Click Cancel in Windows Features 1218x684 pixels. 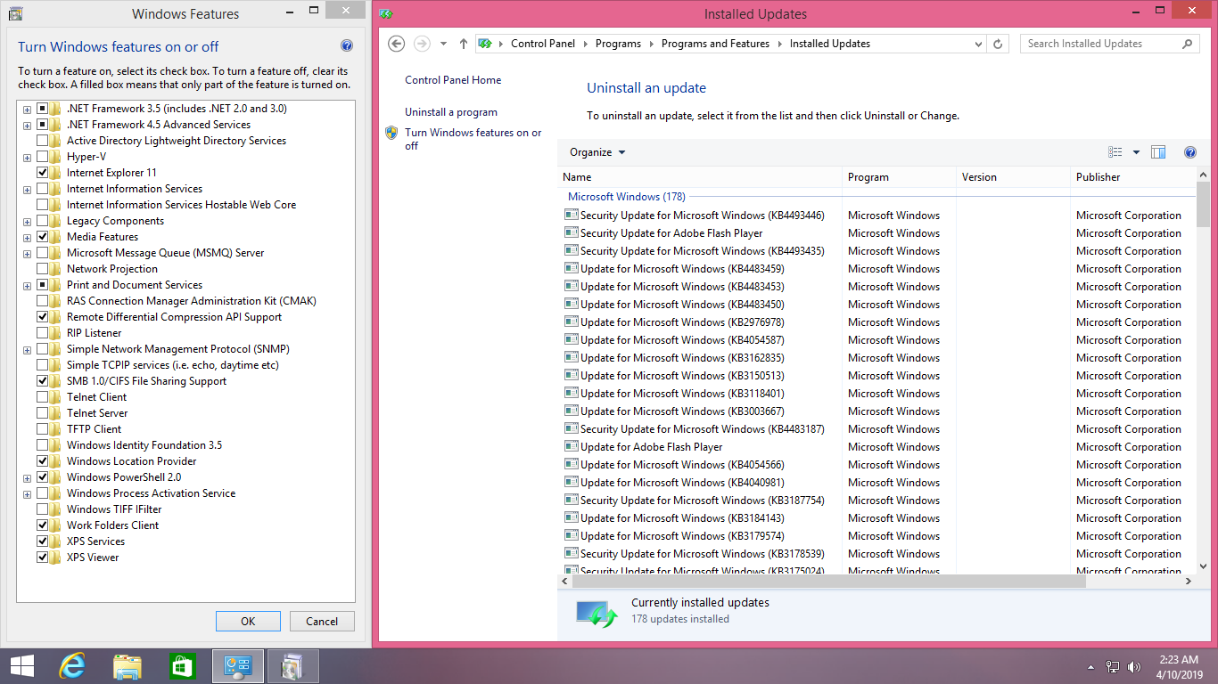click(322, 622)
